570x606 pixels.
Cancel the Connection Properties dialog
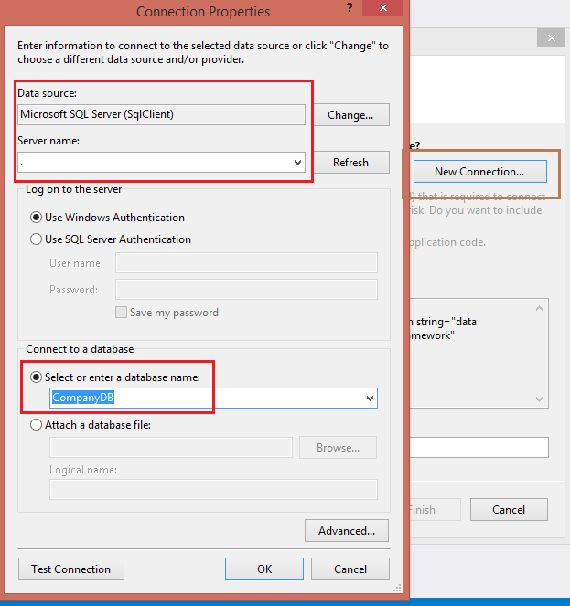pos(350,569)
